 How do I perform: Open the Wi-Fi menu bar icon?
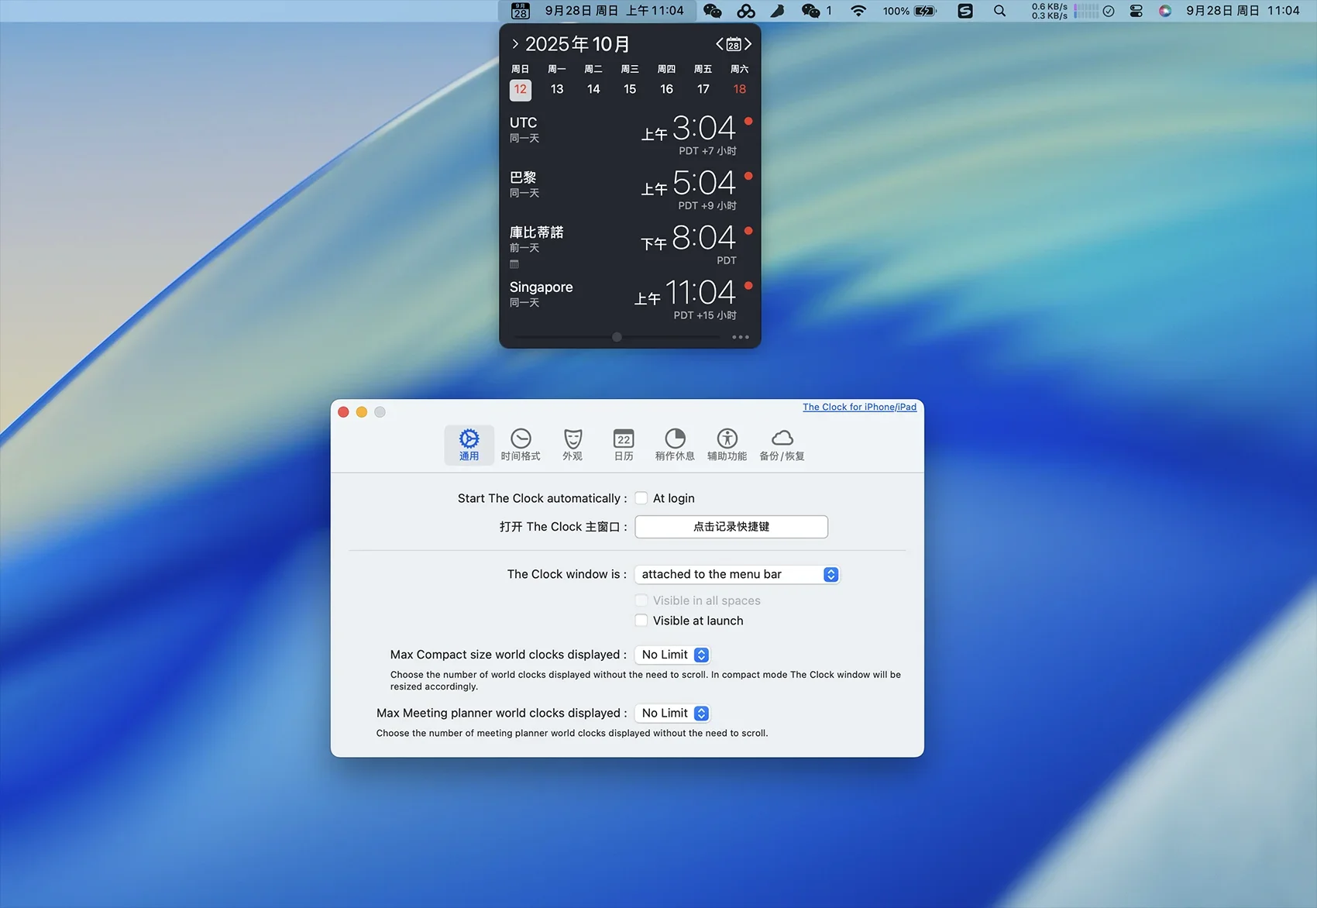858,11
